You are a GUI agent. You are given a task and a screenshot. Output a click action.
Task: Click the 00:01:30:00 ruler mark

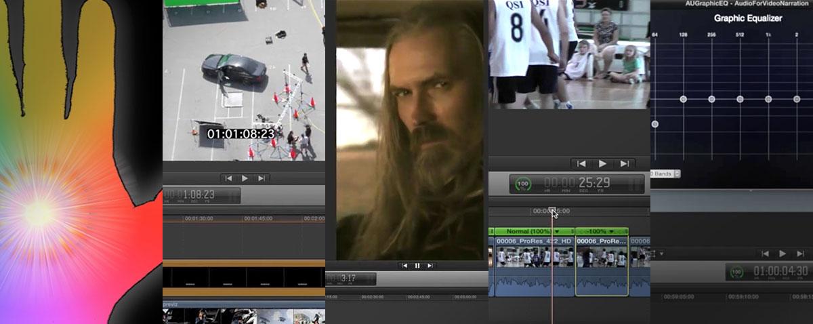(199, 219)
